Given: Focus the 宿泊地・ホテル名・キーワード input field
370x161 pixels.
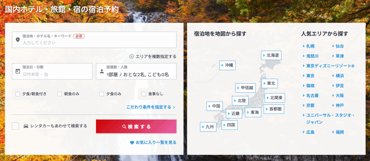Looking at the screenshot, I should 94,40.
